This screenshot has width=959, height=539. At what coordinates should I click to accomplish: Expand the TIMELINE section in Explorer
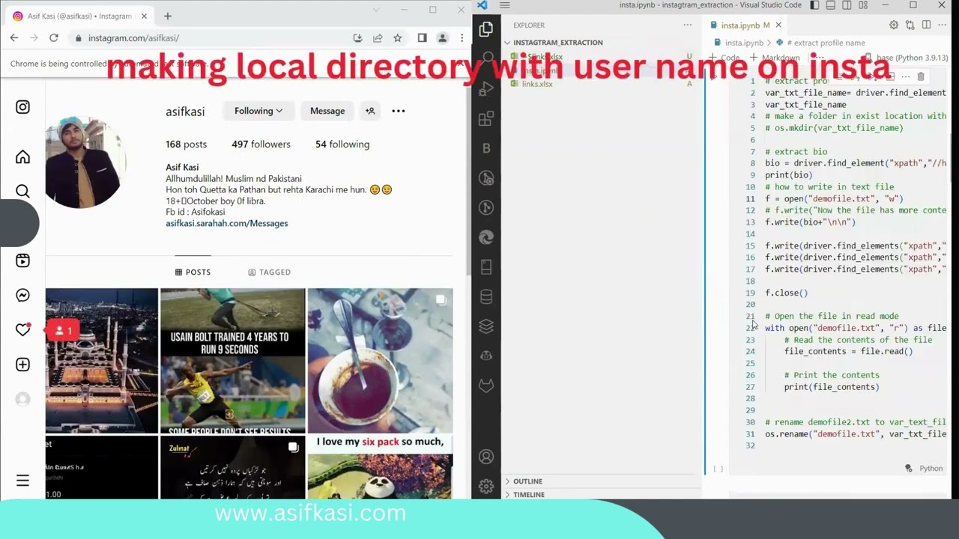tap(603, 495)
